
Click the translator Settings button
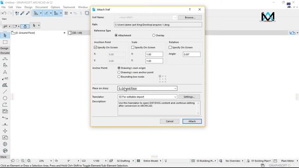click(189, 97)
